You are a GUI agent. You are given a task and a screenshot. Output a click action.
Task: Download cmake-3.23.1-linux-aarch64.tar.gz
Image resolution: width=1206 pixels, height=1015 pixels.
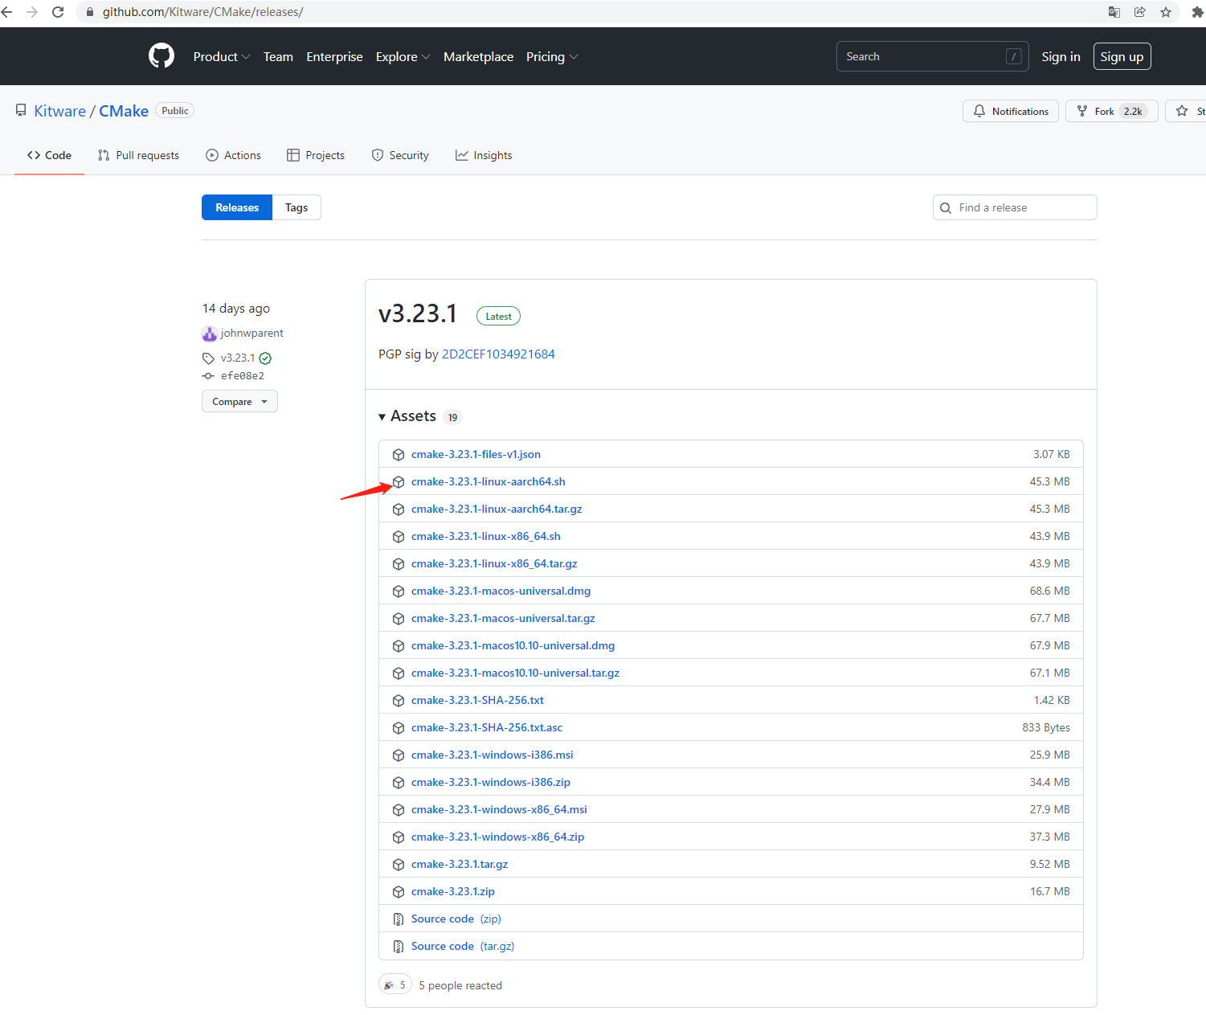click(x=497, y=510)
